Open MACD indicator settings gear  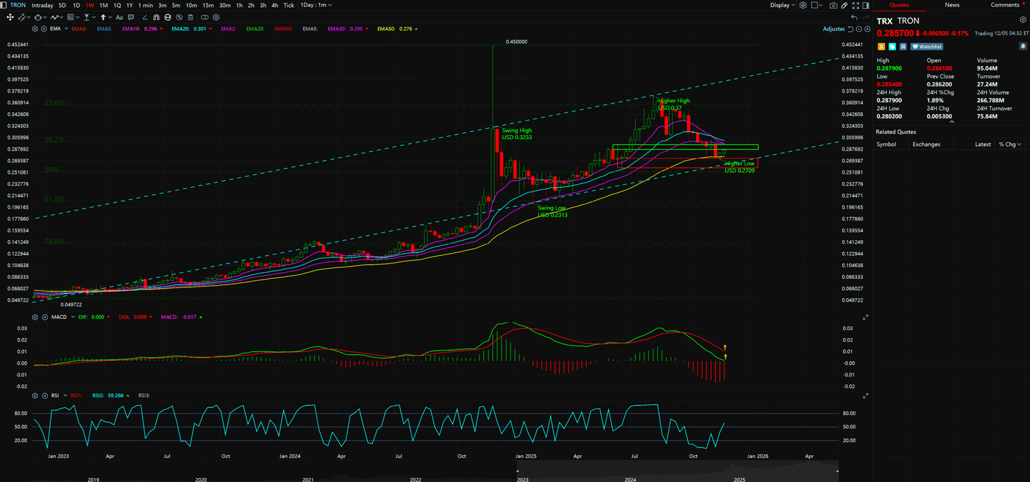pos(35,317)
